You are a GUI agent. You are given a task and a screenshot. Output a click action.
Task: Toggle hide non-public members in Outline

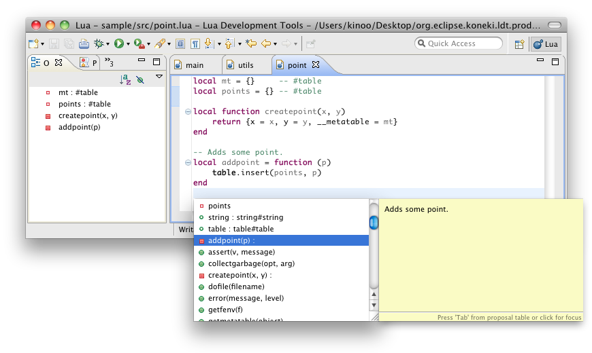click(x=140, y=79)
